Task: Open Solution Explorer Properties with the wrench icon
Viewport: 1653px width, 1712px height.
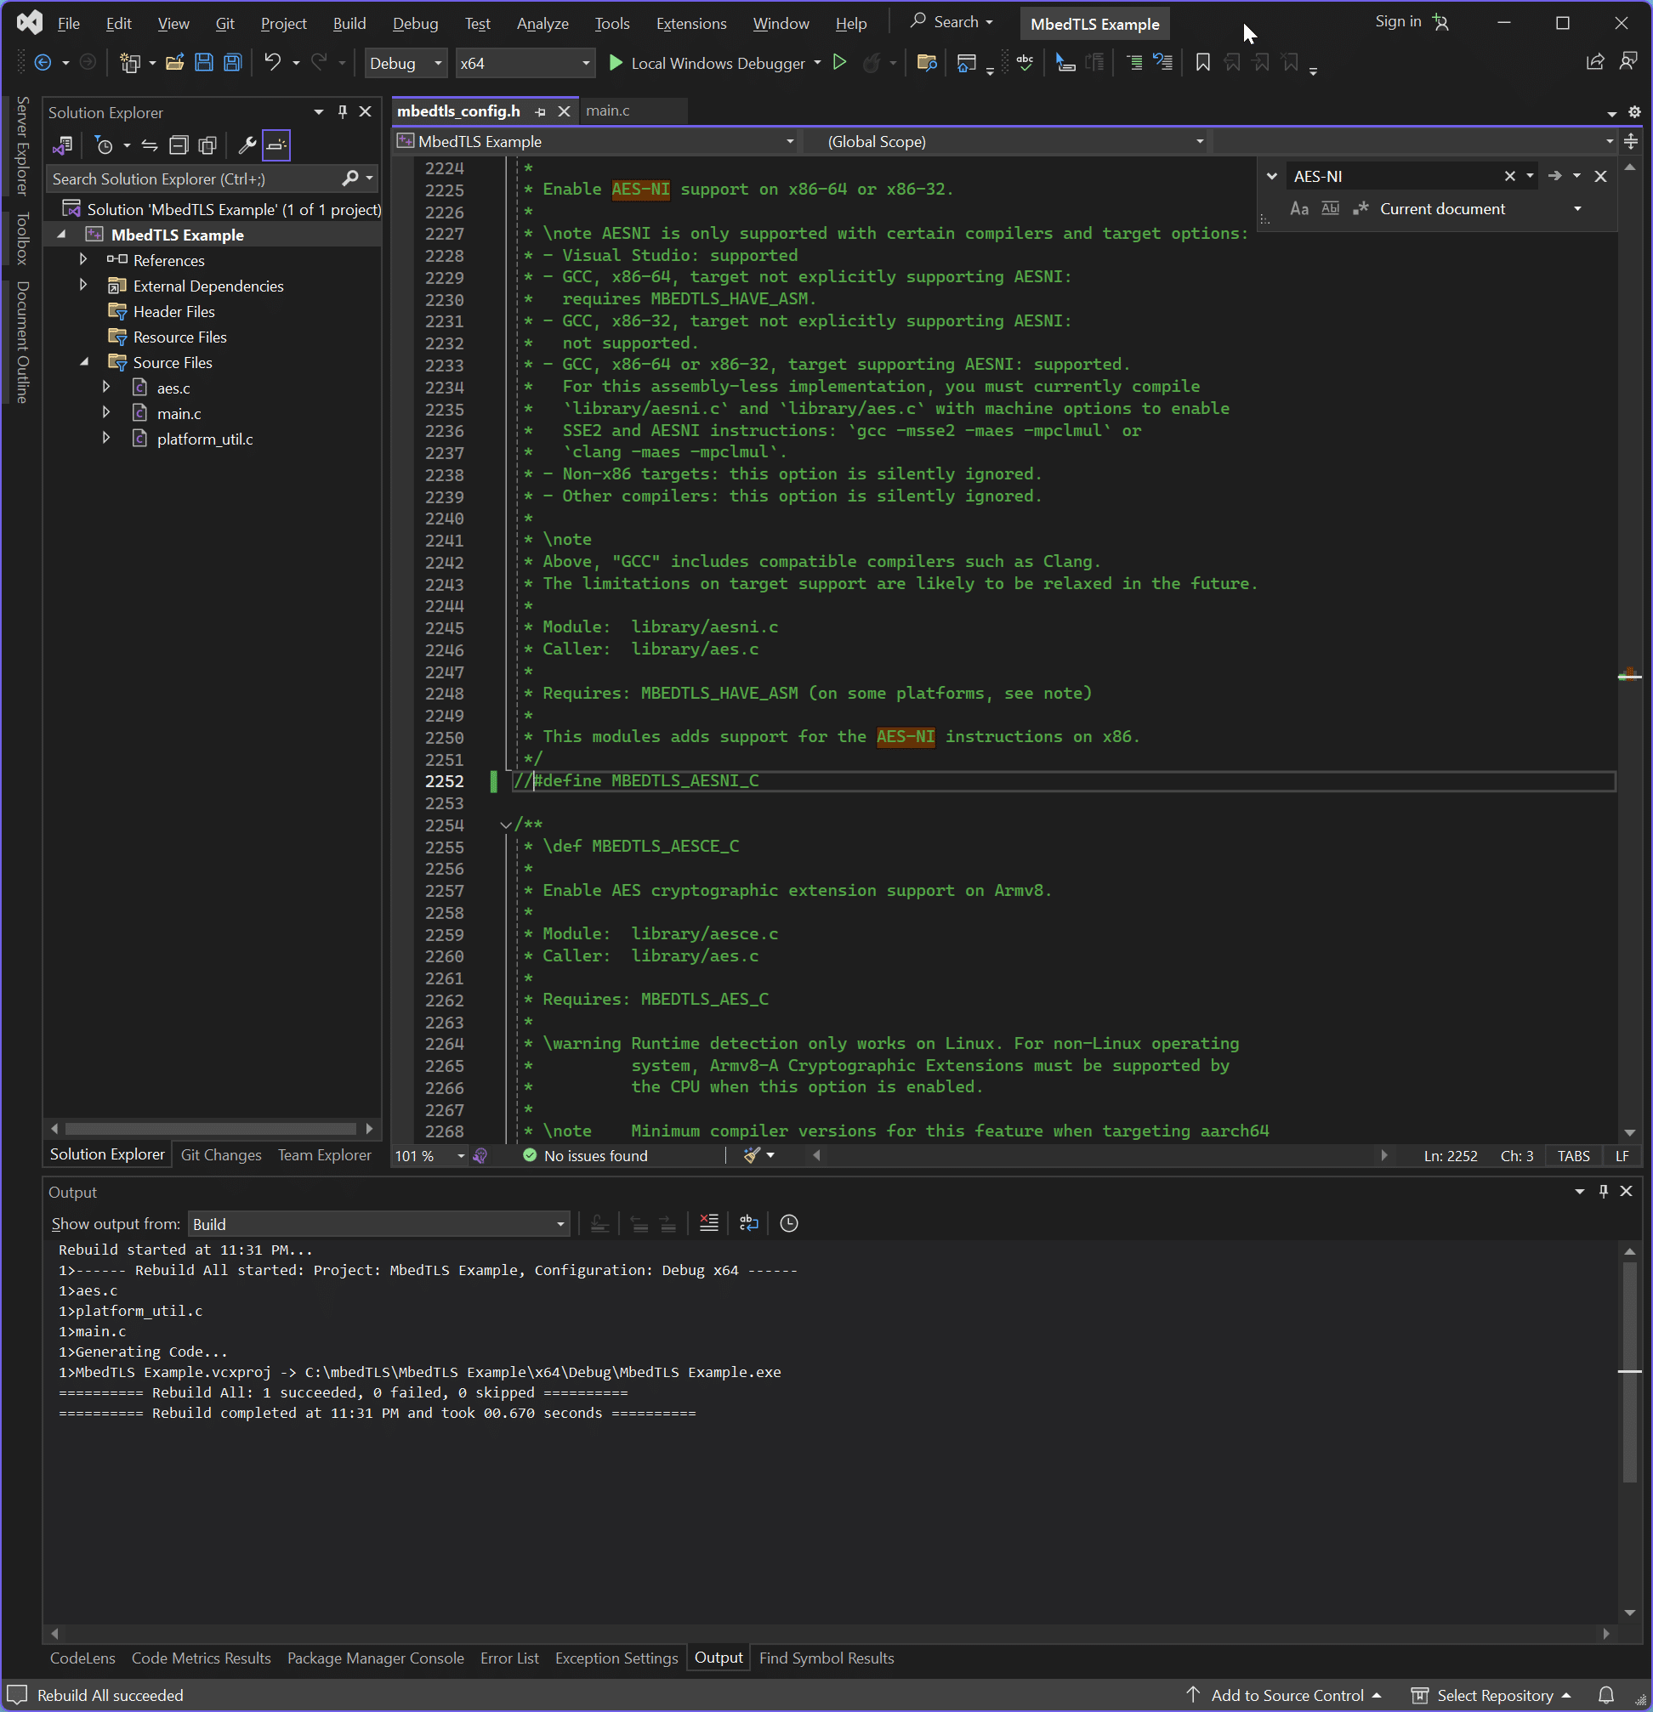Action: [247, 145]
